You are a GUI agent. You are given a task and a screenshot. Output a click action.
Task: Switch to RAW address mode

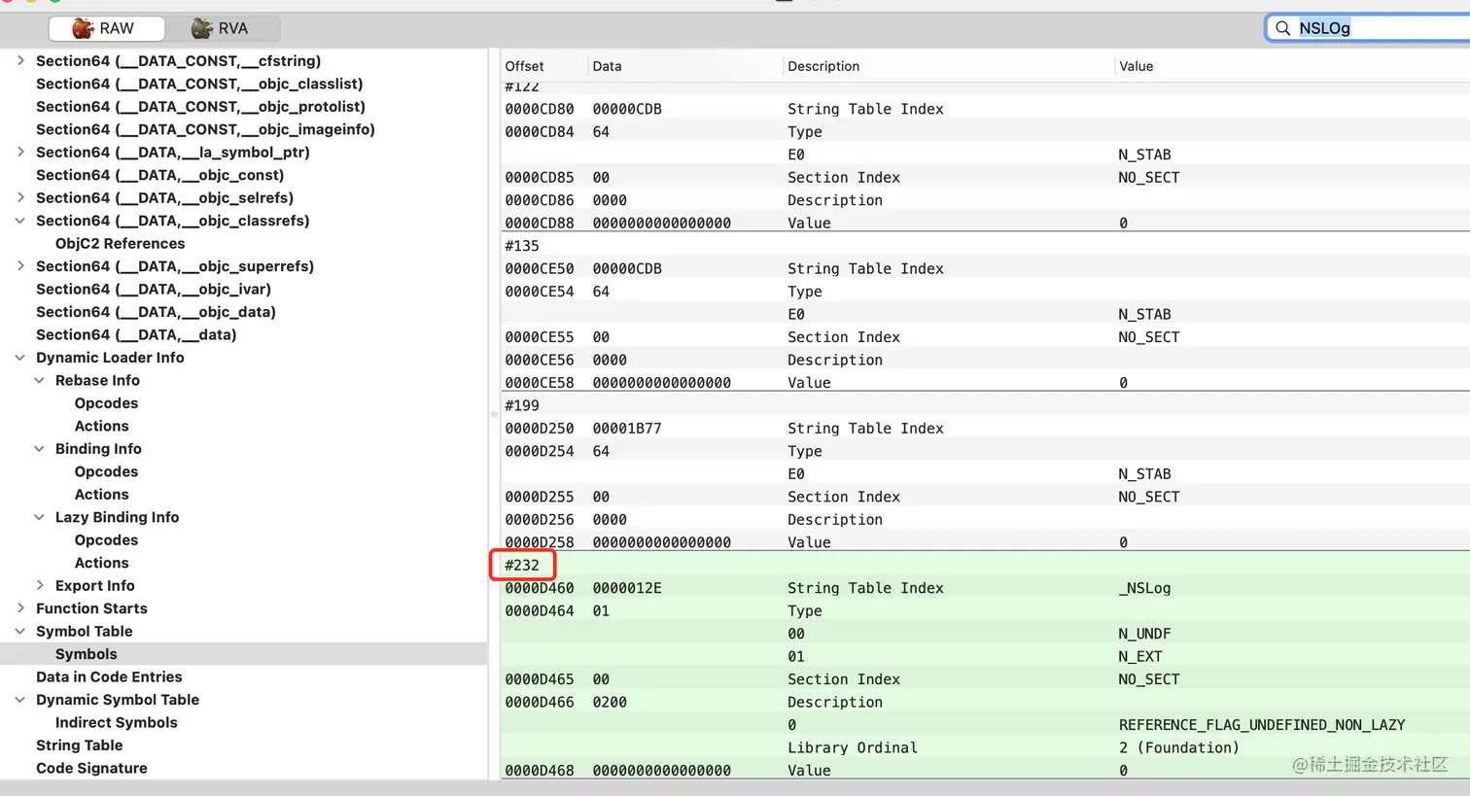pyautogui.click(x=106, y=28)
